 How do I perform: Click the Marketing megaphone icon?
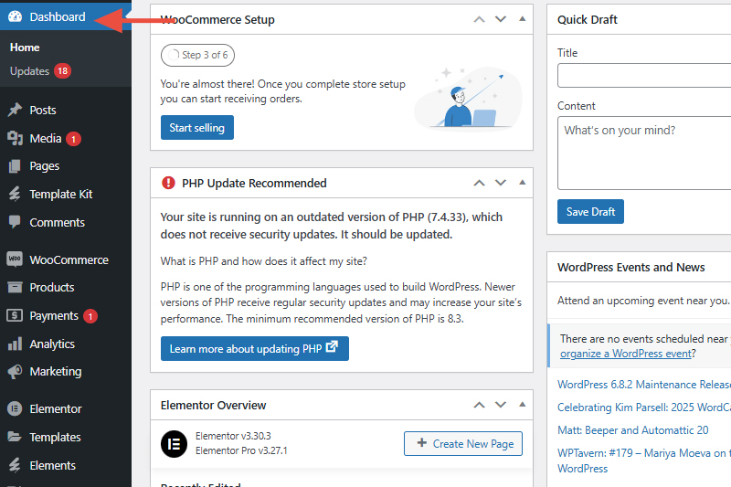(x=15, y=372)
